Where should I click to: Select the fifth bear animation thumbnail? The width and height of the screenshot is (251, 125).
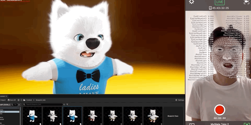113,116
